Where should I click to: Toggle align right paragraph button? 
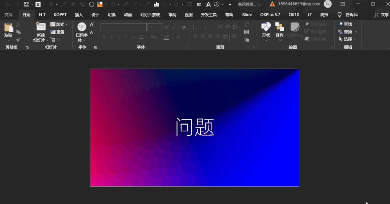[x=210, y=37]
